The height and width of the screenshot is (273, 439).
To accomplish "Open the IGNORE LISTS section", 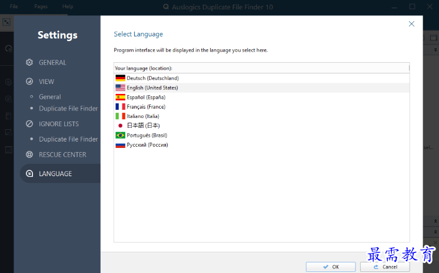I will tap(59, 124).
